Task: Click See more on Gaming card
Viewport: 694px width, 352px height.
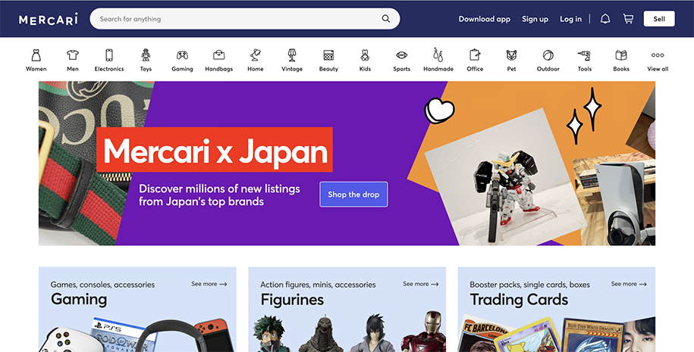Action: (x=209, y=284)
